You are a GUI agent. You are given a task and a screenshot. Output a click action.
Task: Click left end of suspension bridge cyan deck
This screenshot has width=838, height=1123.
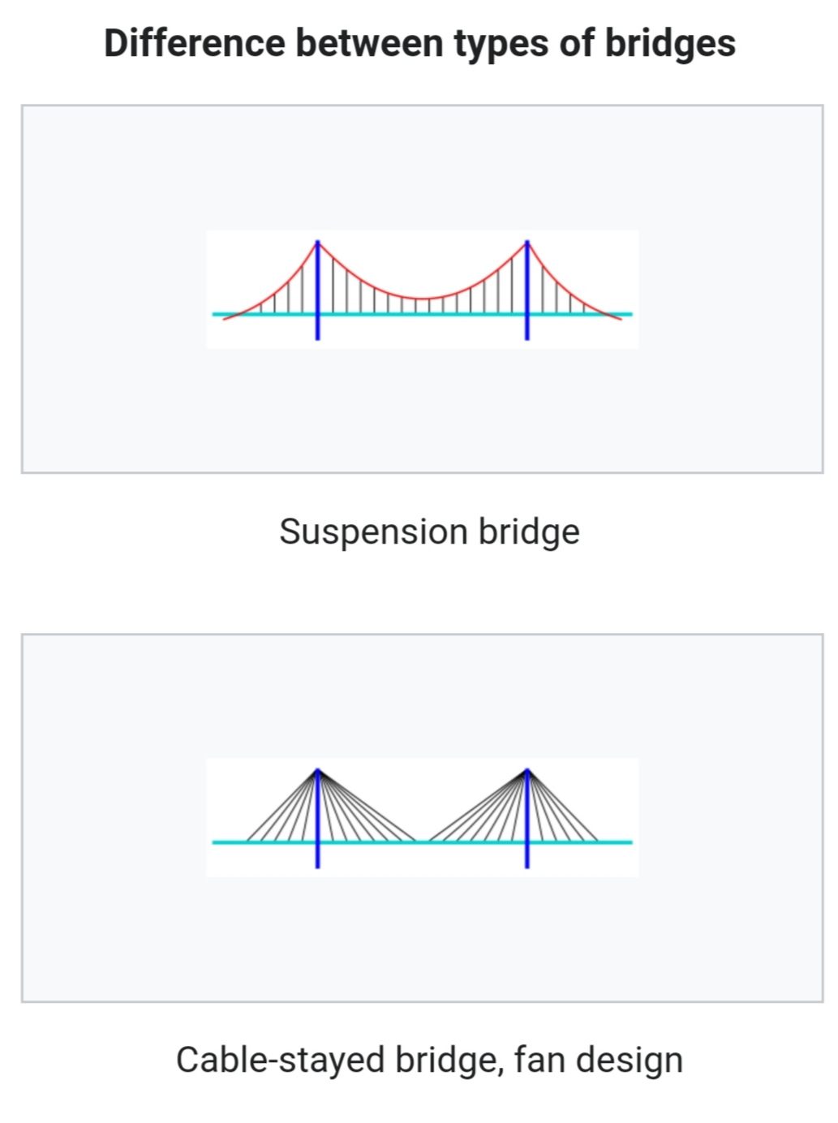(217, 314)
